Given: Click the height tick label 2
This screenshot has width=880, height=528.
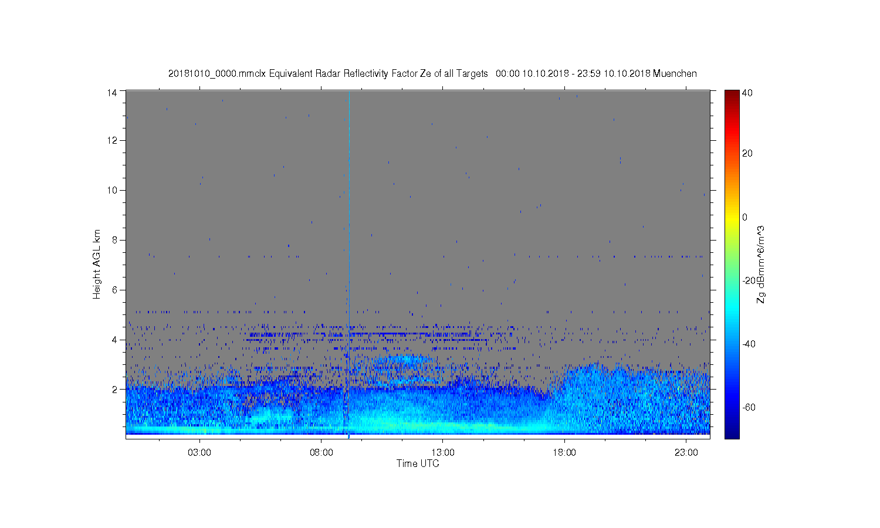Looking at the screenshot, I should click(x=115, y=389).
